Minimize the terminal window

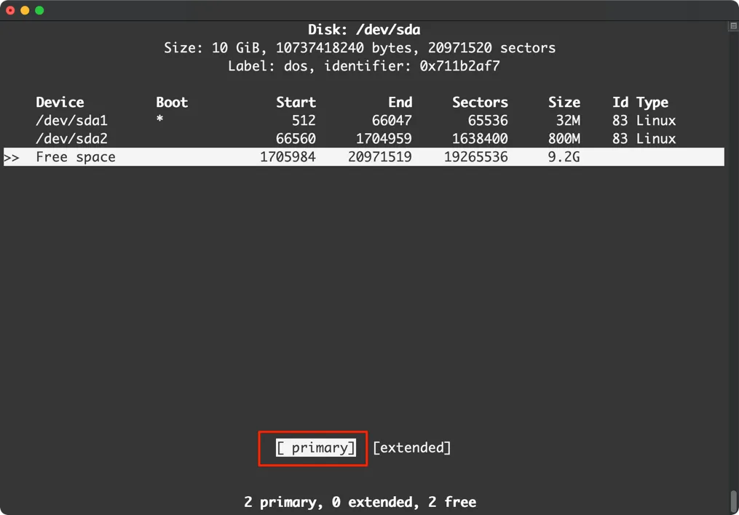pos(25,10)
